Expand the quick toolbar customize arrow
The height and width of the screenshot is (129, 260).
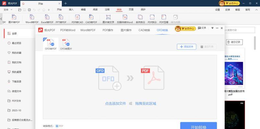coord(49,10)
